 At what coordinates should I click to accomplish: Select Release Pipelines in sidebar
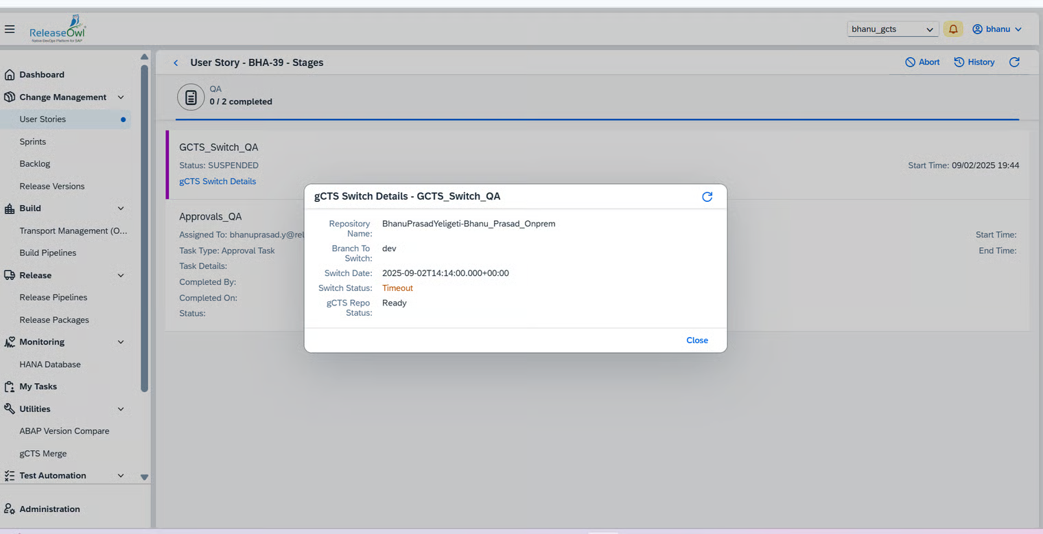(x=54, y=297)
